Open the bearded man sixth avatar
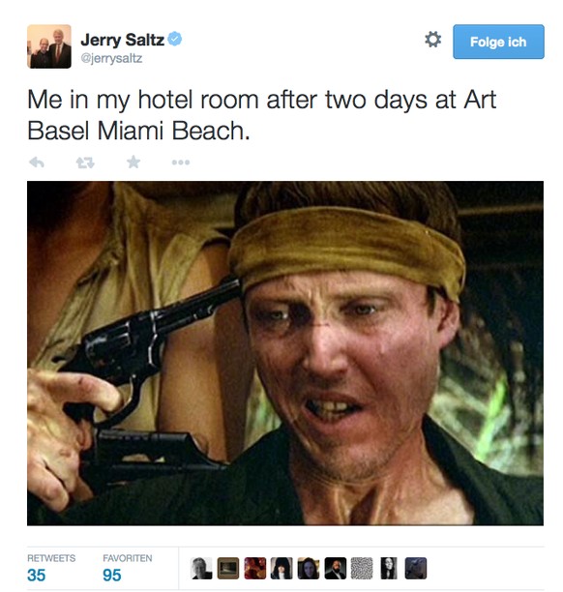 point(336,568)
